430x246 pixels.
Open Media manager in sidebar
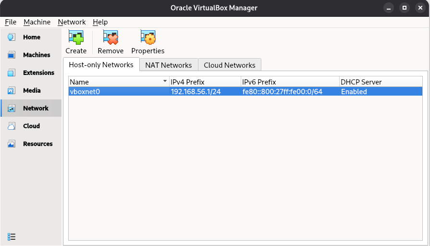31,90
